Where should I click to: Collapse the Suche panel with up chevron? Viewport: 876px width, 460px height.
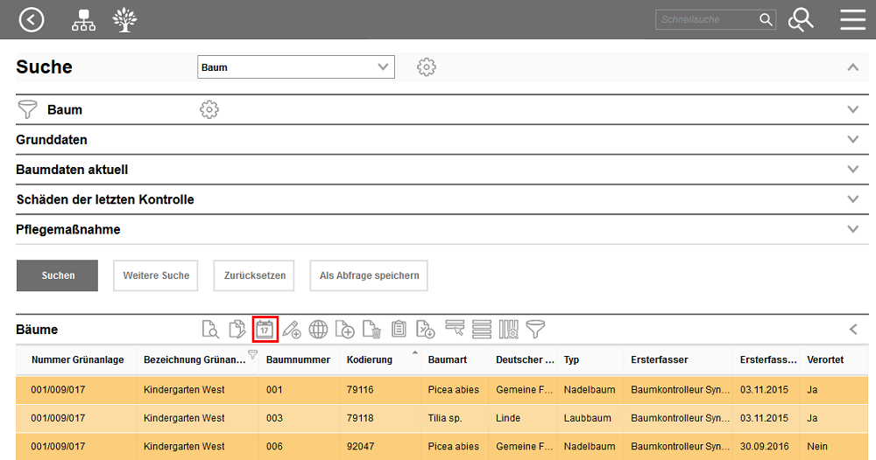(x=852, y=67)
